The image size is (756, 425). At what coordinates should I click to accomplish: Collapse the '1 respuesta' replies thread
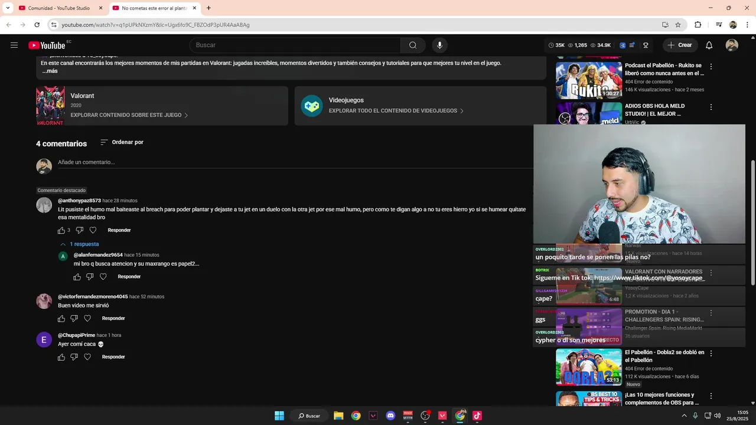(79, 244)
